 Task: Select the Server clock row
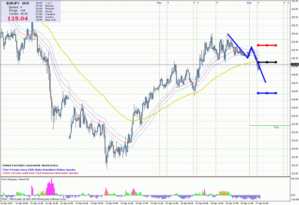[x=44, y=11]
